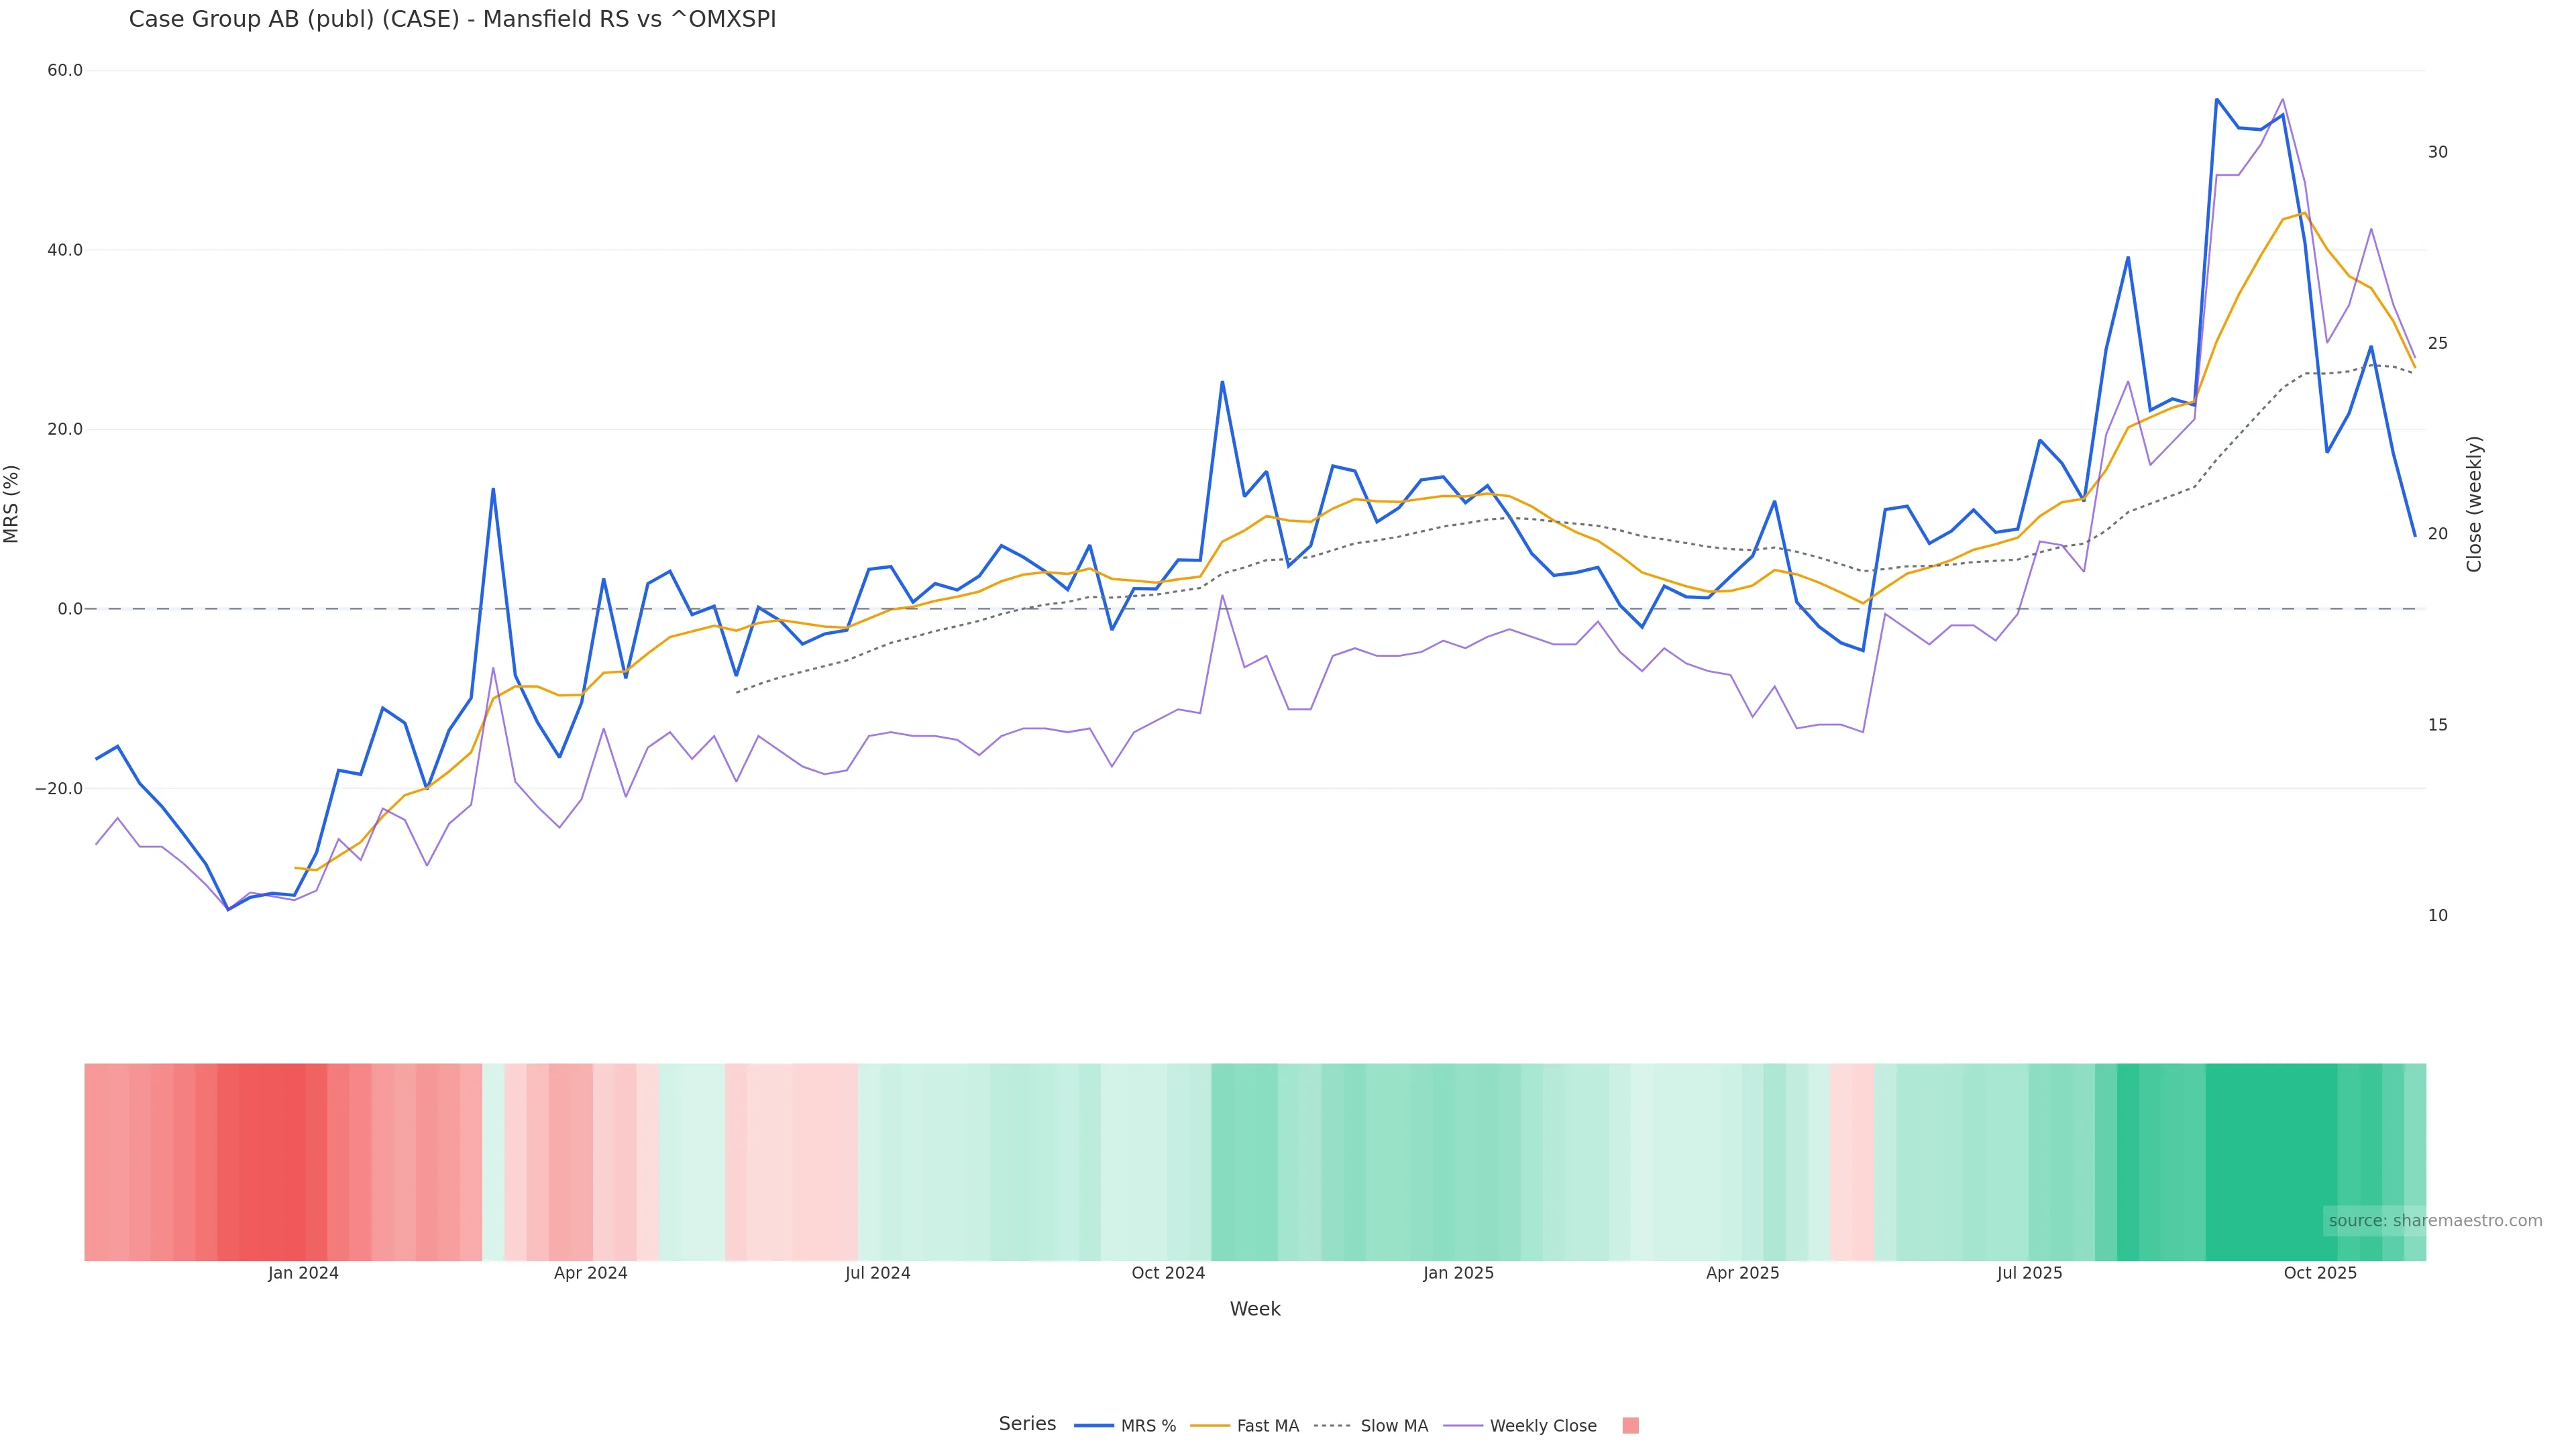2576x1449 pixels.
Task: Click the purple Weekly Close legend line icon
Action: [x=1463, y=1426]
